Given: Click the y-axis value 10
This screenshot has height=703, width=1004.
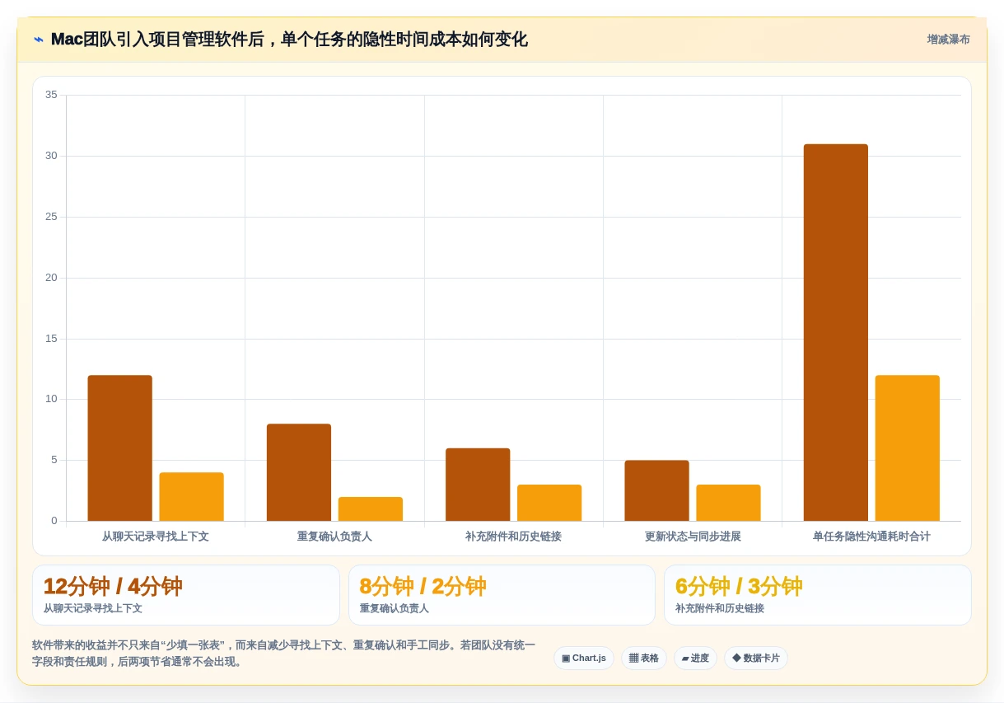Looking at the screenshot, I should click(51, 399).
